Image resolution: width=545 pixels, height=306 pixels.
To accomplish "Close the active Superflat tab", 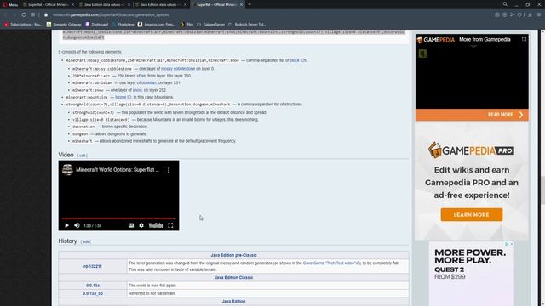I will point(242,4).
